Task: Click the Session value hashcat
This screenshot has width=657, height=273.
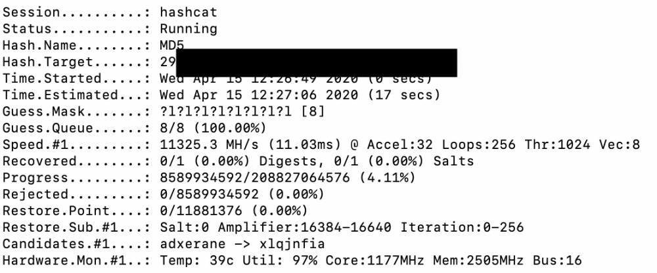Action: 189,12
